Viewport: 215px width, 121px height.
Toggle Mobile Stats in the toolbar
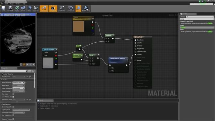pos(86,8)
